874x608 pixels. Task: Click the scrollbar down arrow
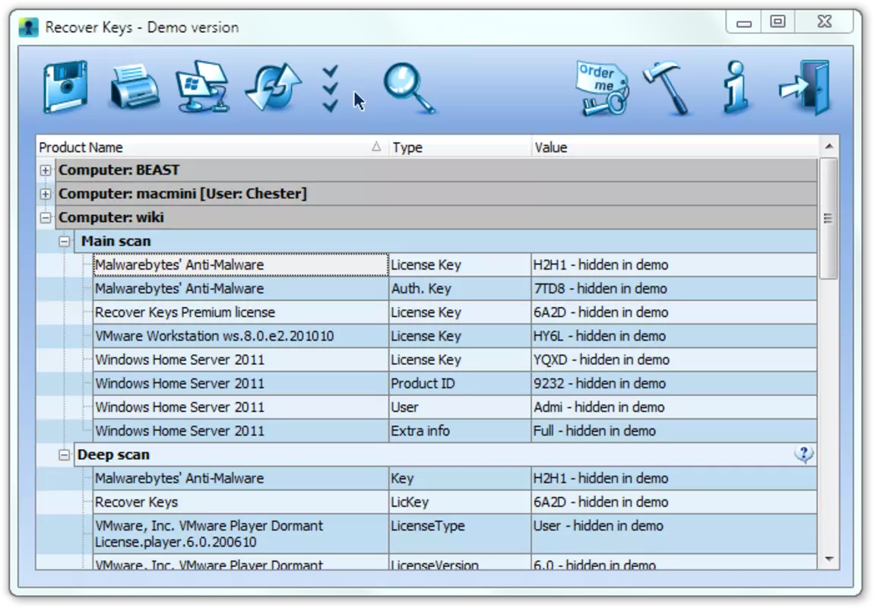click(829, 559)
